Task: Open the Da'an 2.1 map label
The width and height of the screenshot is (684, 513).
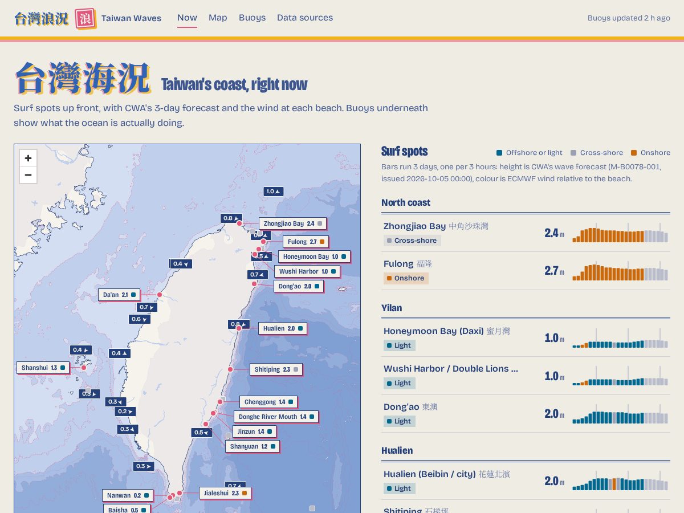Action: tap(119, 295)
